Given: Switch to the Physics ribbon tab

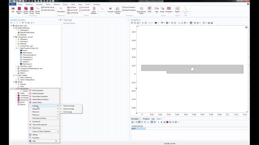Looking at the screenshot, I should [x=66, y=4].
